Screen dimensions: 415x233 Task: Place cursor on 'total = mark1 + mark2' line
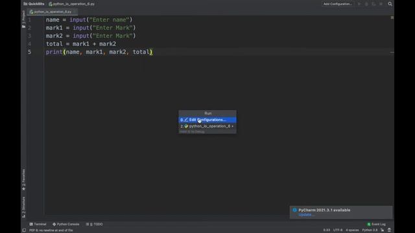point(81,44)
